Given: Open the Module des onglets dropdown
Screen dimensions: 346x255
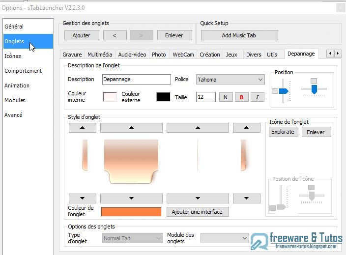Looking at the screenshot, I should coord(225,238).
